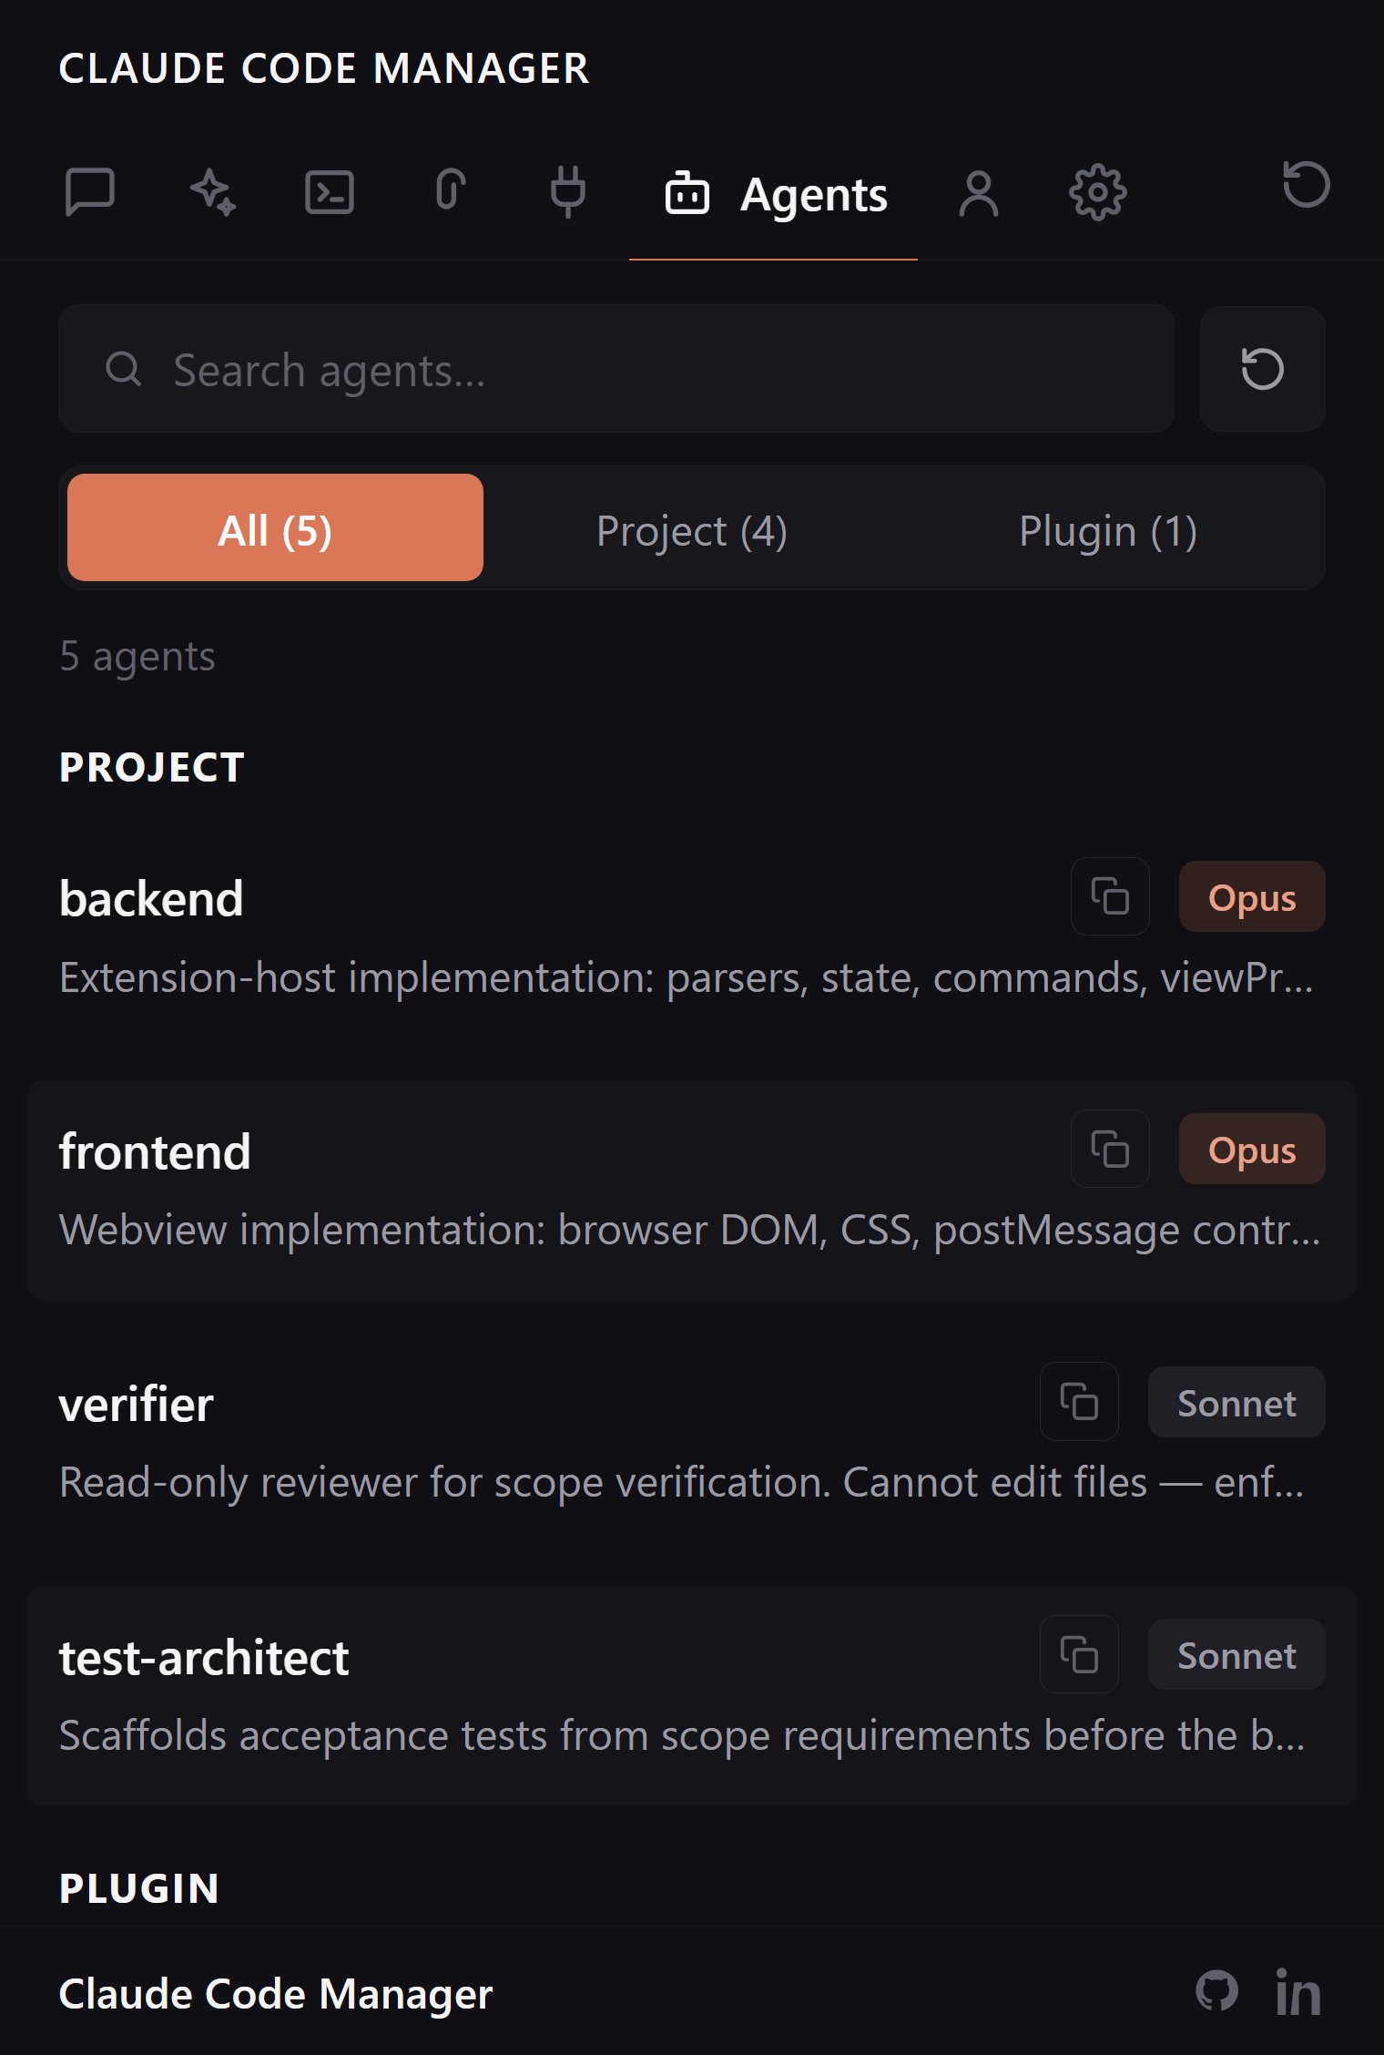Click the Claude Code Manager footer title
The image size is (1384, 2055).
pyautogui.click(x=276, y=1994)
